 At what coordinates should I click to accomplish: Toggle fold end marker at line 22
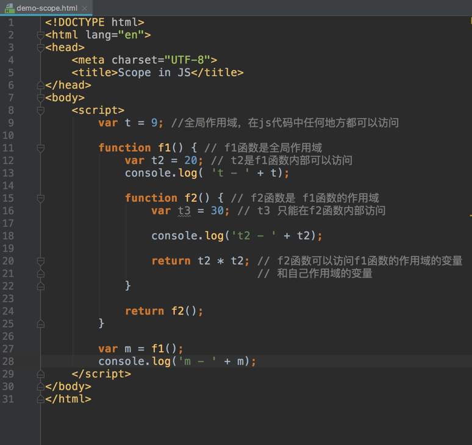pyautogui.click(x=40, y=287)
